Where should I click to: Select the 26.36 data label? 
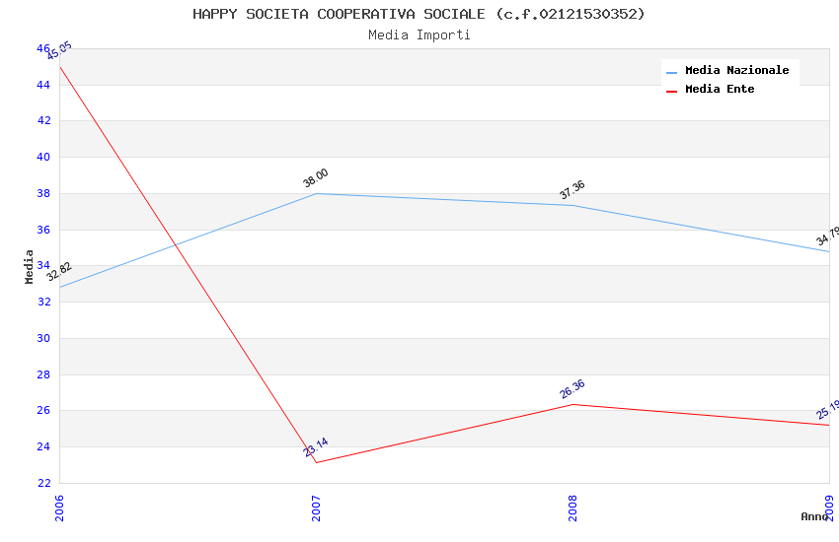572,389
